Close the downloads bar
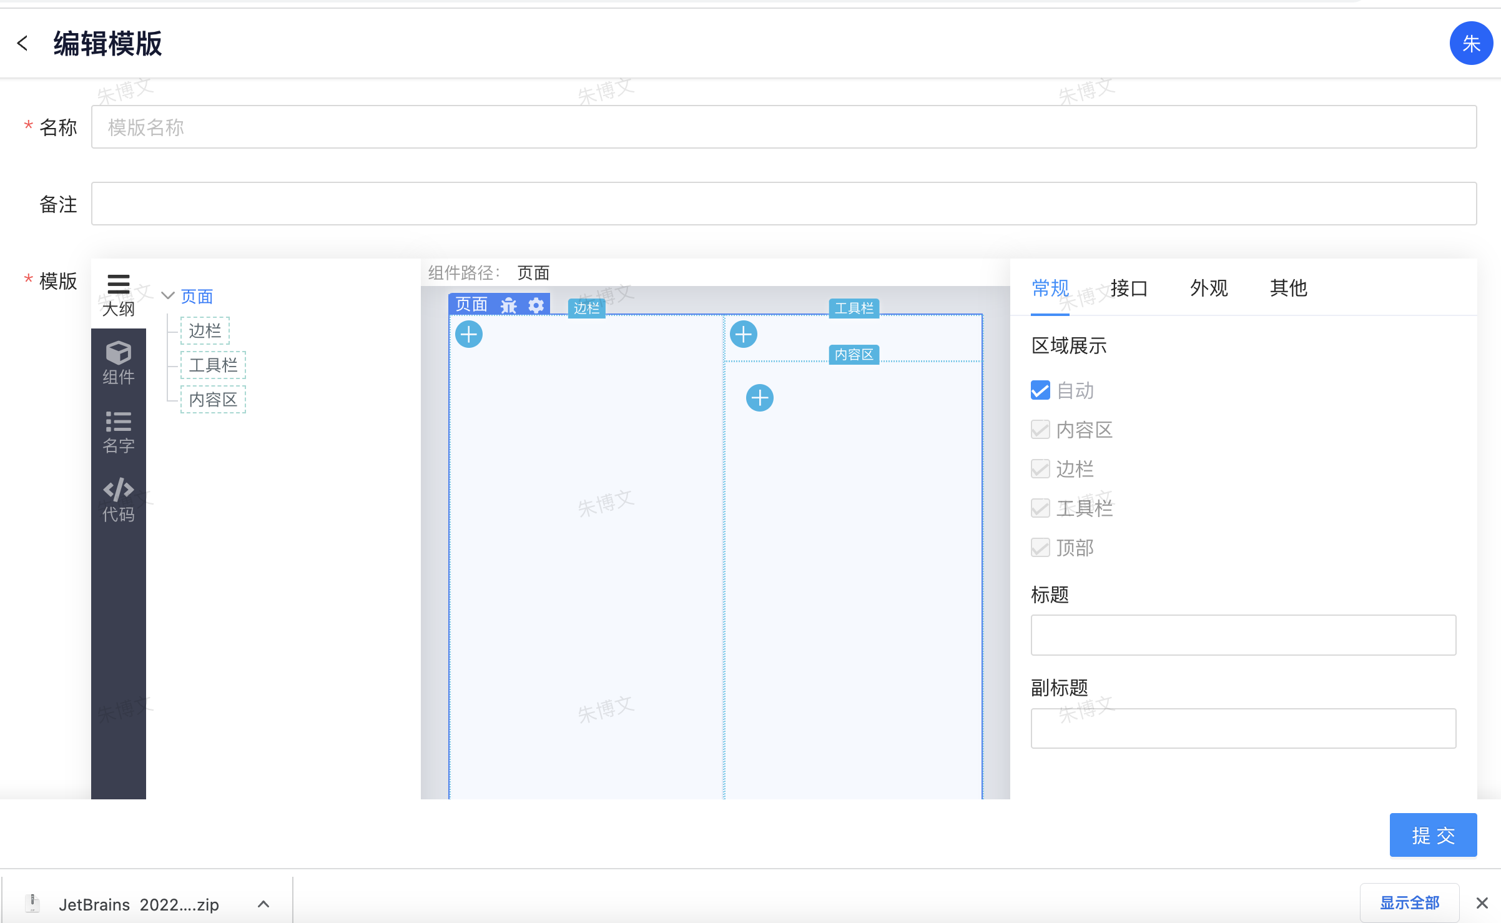Image resolution: width=1501 pixels, height=923 pixels. click(x=1482, y=902)
